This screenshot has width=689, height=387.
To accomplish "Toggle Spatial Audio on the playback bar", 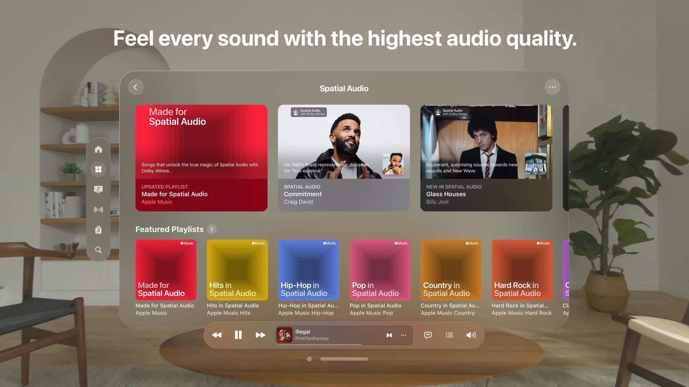I will click(389, 335).
